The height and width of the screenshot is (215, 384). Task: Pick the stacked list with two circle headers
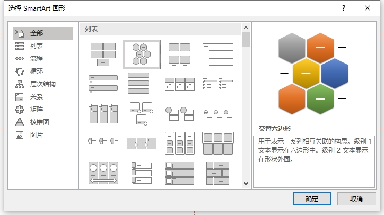[x=179, y=113]
